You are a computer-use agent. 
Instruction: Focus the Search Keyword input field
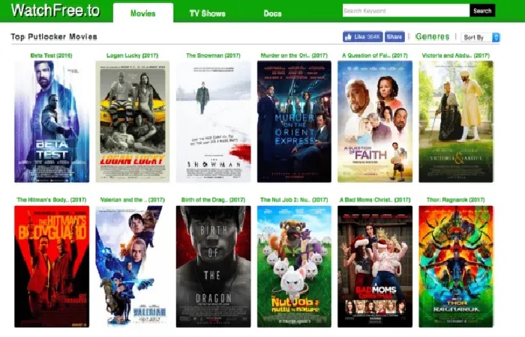click(x=406, y=10)
